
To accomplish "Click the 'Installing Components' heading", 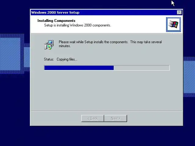I will point(56,21).
